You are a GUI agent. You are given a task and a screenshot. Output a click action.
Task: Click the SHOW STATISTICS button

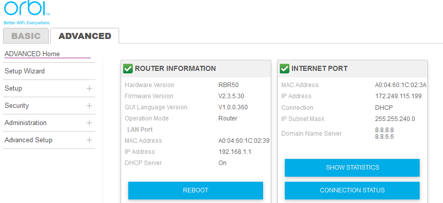point(352,168)
